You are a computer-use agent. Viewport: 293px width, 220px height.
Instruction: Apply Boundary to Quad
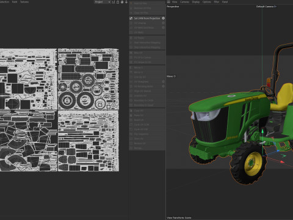[x=147, y=105]
